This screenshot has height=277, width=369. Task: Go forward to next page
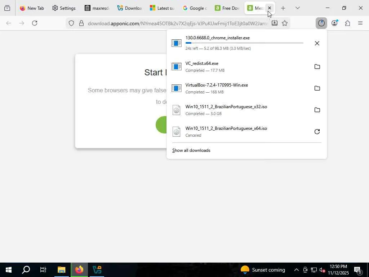(22, 23)
